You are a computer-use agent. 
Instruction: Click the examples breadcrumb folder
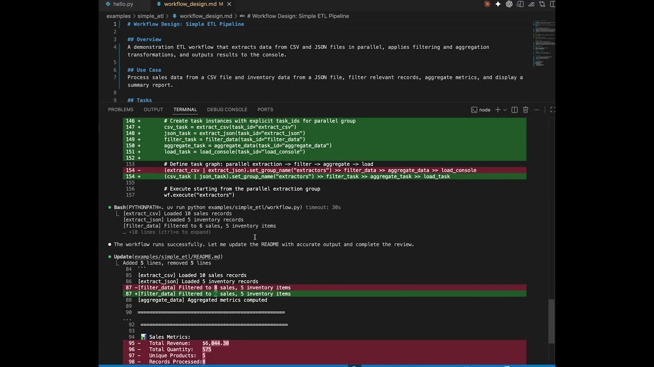[x=119, y=16]
